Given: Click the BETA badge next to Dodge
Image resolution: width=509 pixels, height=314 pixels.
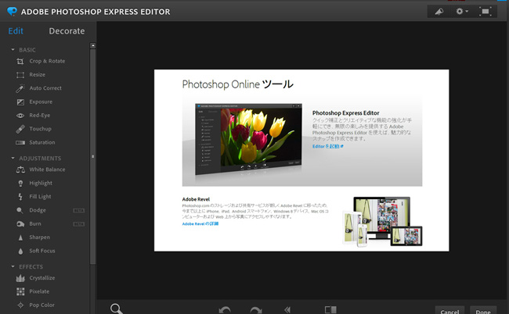Looking at the screenshot, I should [x=78, y=210].
